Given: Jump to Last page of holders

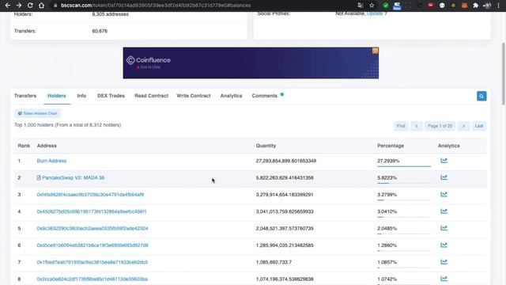Looking at the screenshot, I should (479, 126).
